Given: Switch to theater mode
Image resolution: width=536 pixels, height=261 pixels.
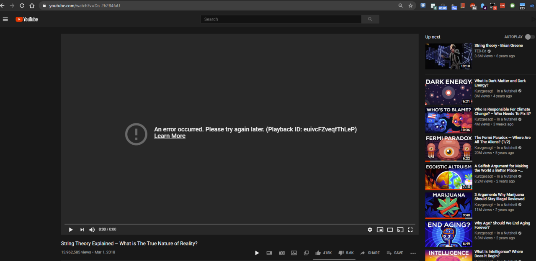Looking at the screenshot, I should [x=390, y=230].
